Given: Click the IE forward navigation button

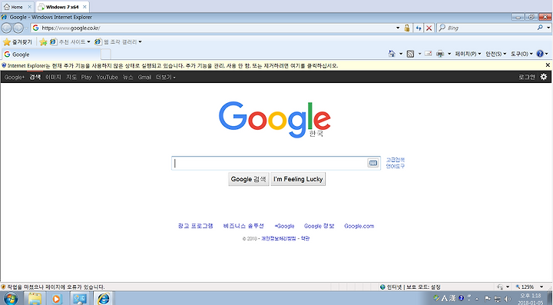Looking at the screenshot, I should [18, 28].
